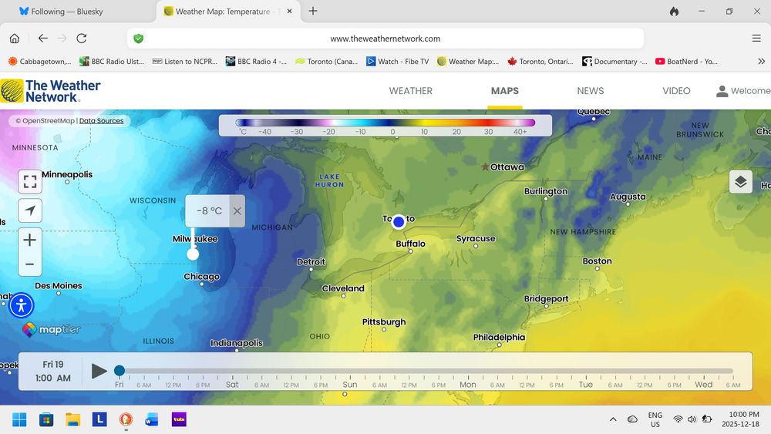Jump timeline to Tue marker
Screen dimensions: 771x434
tap(586, 385)
